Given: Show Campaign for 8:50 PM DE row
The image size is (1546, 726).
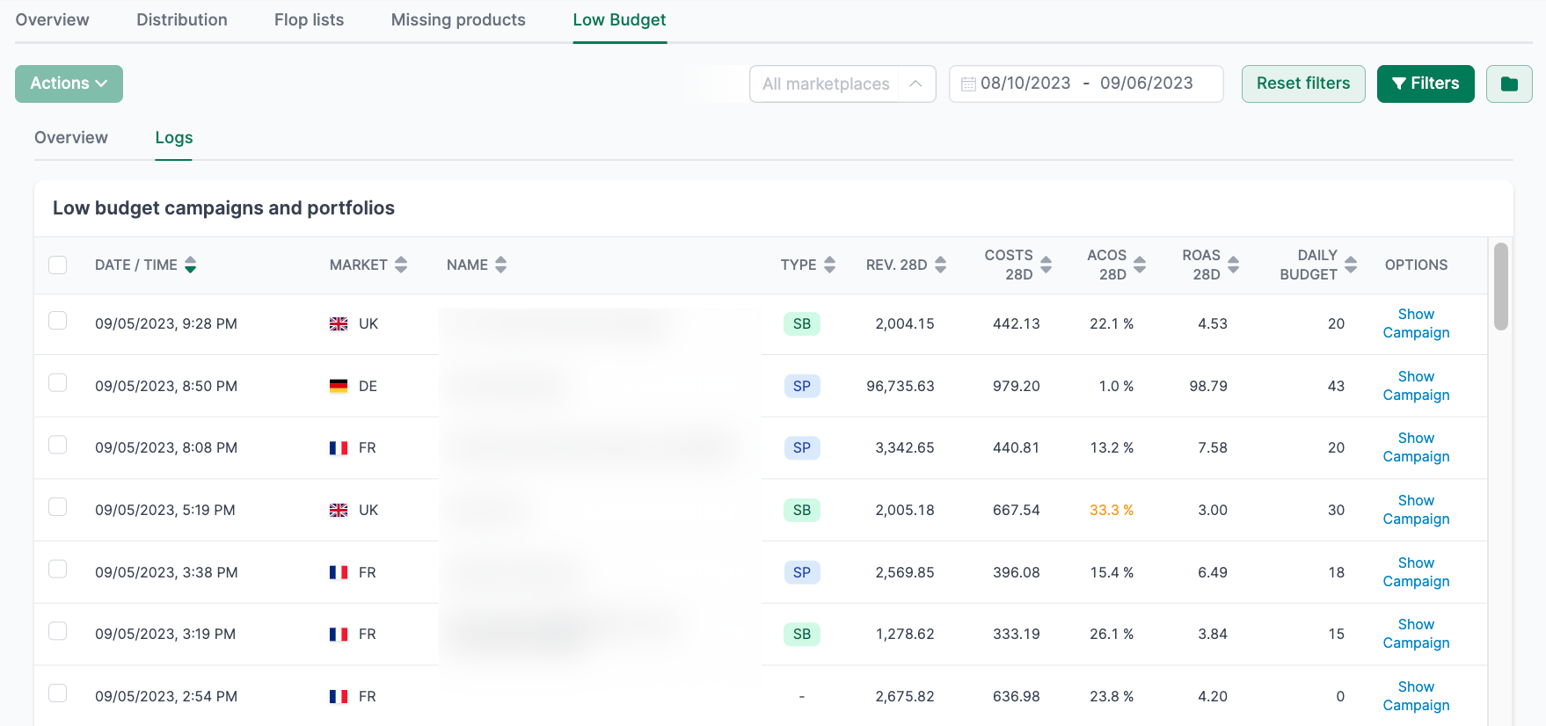Looking at the screenshot, I should click(x=1416, y=386).
